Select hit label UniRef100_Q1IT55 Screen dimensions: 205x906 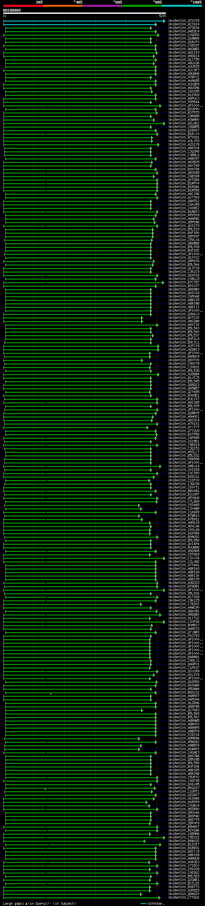[184, 59]
